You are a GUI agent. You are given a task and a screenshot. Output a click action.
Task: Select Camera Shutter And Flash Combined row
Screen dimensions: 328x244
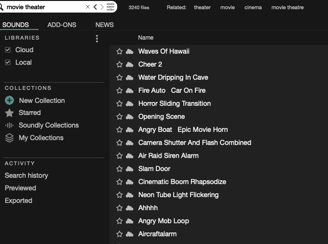(x=219, y=143)
